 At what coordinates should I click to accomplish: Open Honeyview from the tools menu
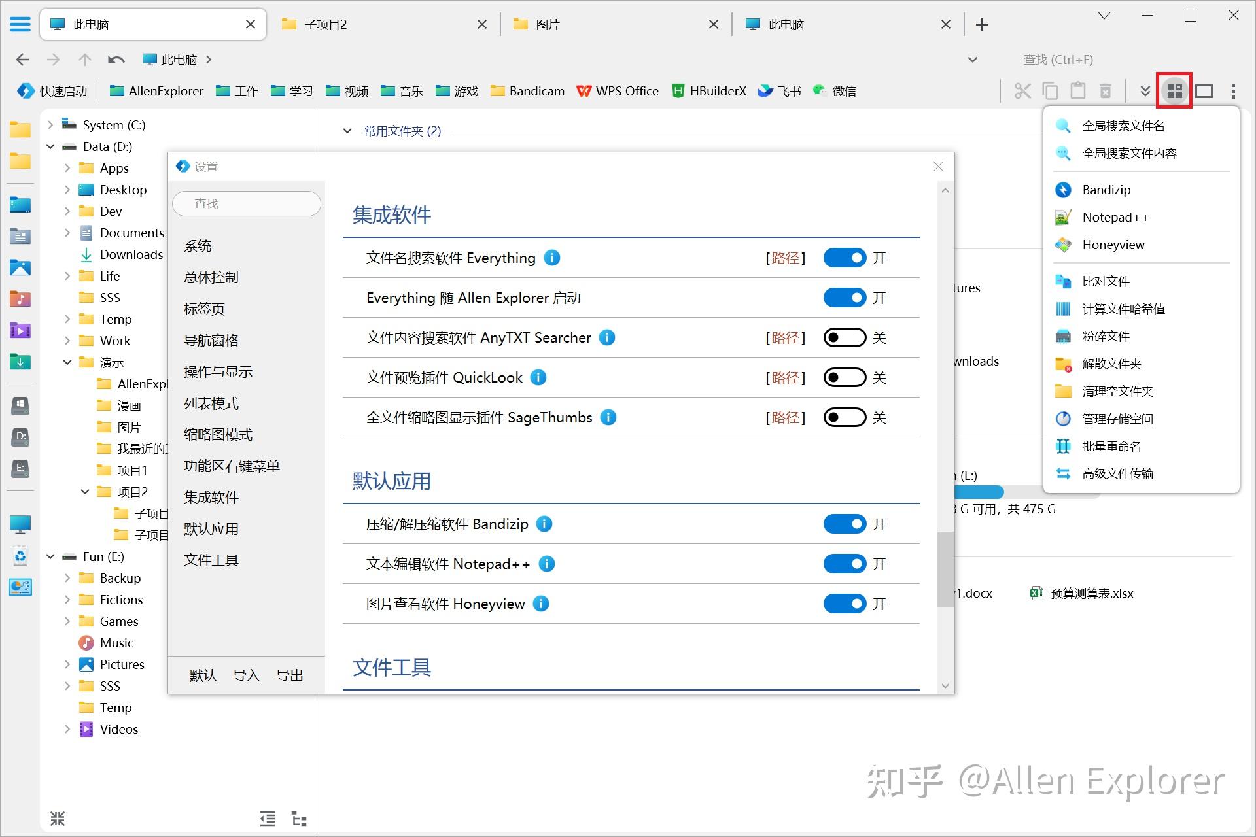coord(1113,245)
